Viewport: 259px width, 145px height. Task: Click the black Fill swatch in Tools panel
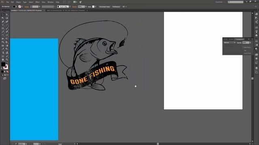pos(3,64)
